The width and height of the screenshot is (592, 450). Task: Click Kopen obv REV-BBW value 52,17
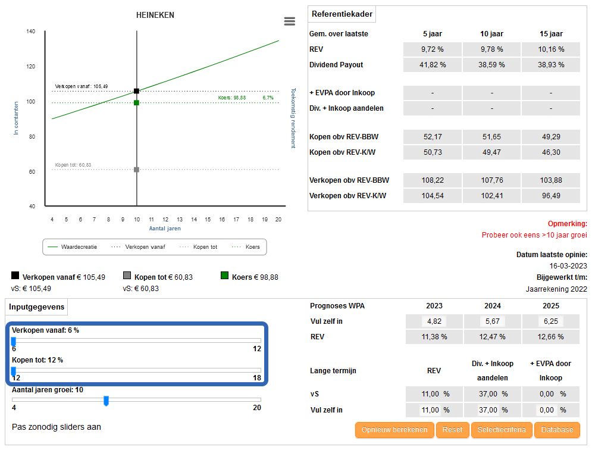(433, 137)
